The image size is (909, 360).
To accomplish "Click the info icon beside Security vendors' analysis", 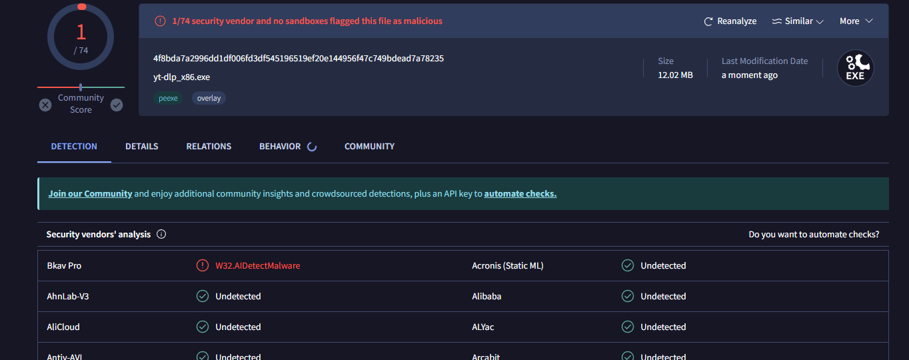I will (x=161, y=235).
